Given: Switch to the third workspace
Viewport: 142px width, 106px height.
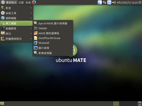Looking at the screenshot, I should click(x=128, y=104).
